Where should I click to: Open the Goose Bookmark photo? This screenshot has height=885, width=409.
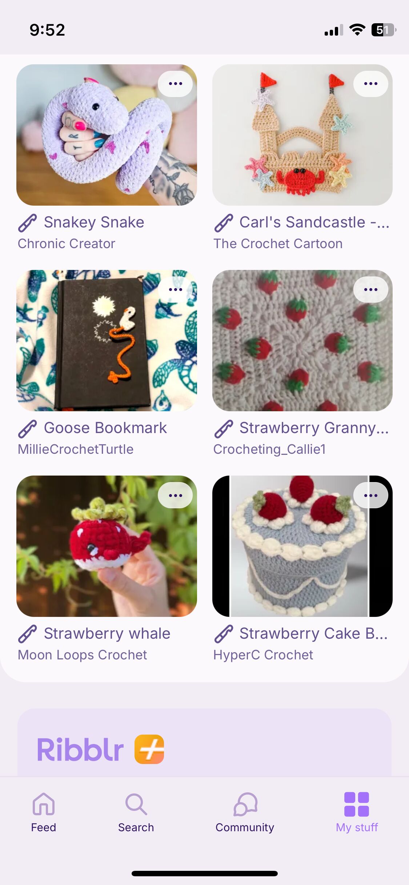[x=107, y=340]
